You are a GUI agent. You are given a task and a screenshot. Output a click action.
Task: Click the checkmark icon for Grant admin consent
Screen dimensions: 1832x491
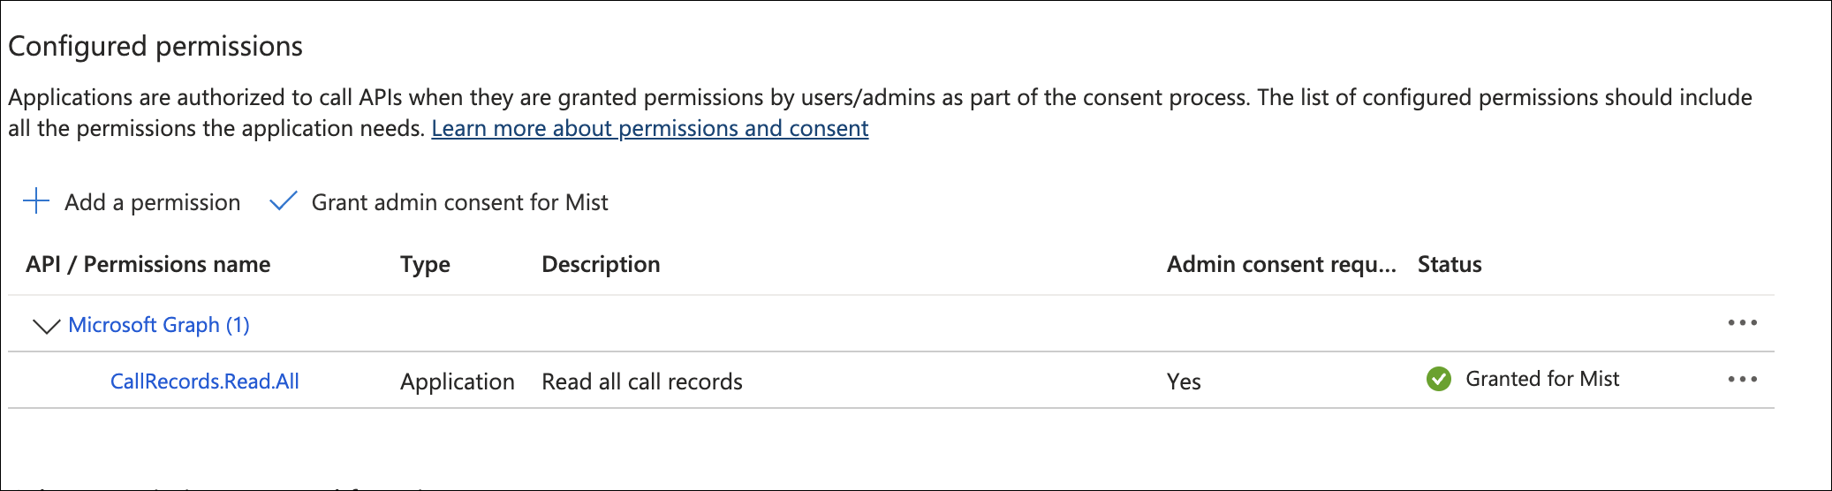coord(283,201)
